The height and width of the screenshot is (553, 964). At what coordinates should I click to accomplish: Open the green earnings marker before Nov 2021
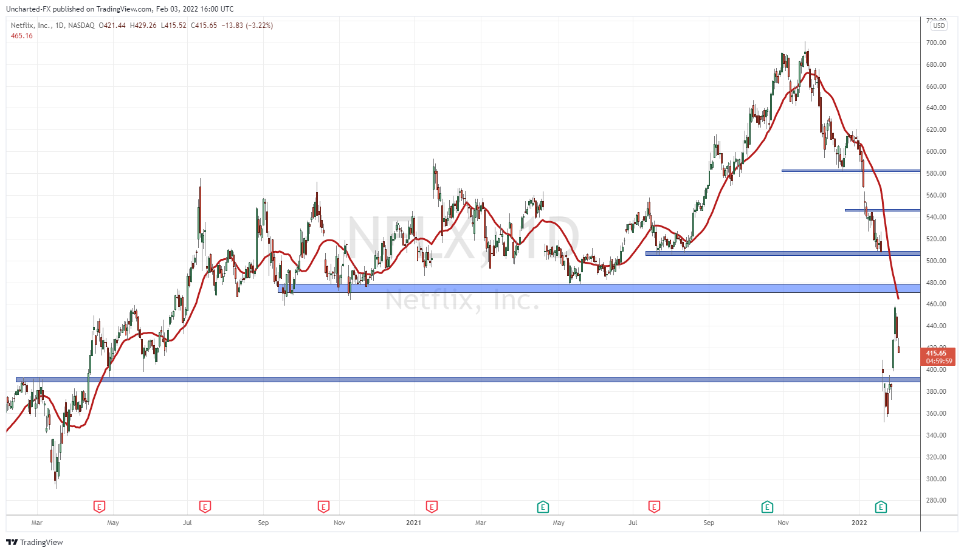pyautogui.click(x=767, y=507)
